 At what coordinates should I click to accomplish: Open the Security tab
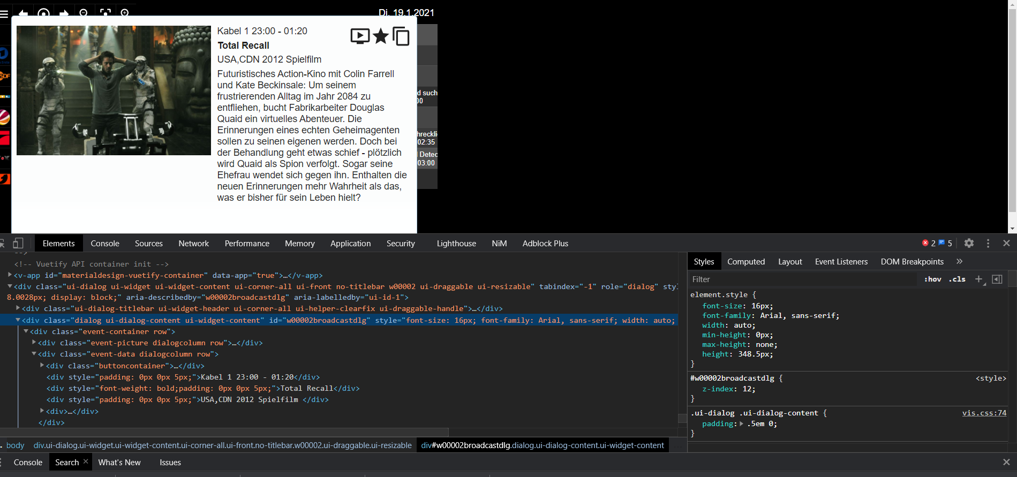click(x=401, y=243)
